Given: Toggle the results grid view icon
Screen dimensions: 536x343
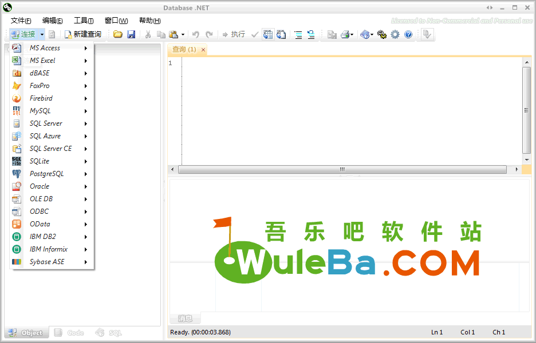Looking at the screenshot, I should coord(268,34).
